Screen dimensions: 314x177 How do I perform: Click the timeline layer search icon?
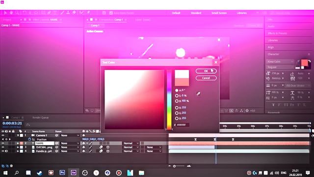[x=28, y=124]
